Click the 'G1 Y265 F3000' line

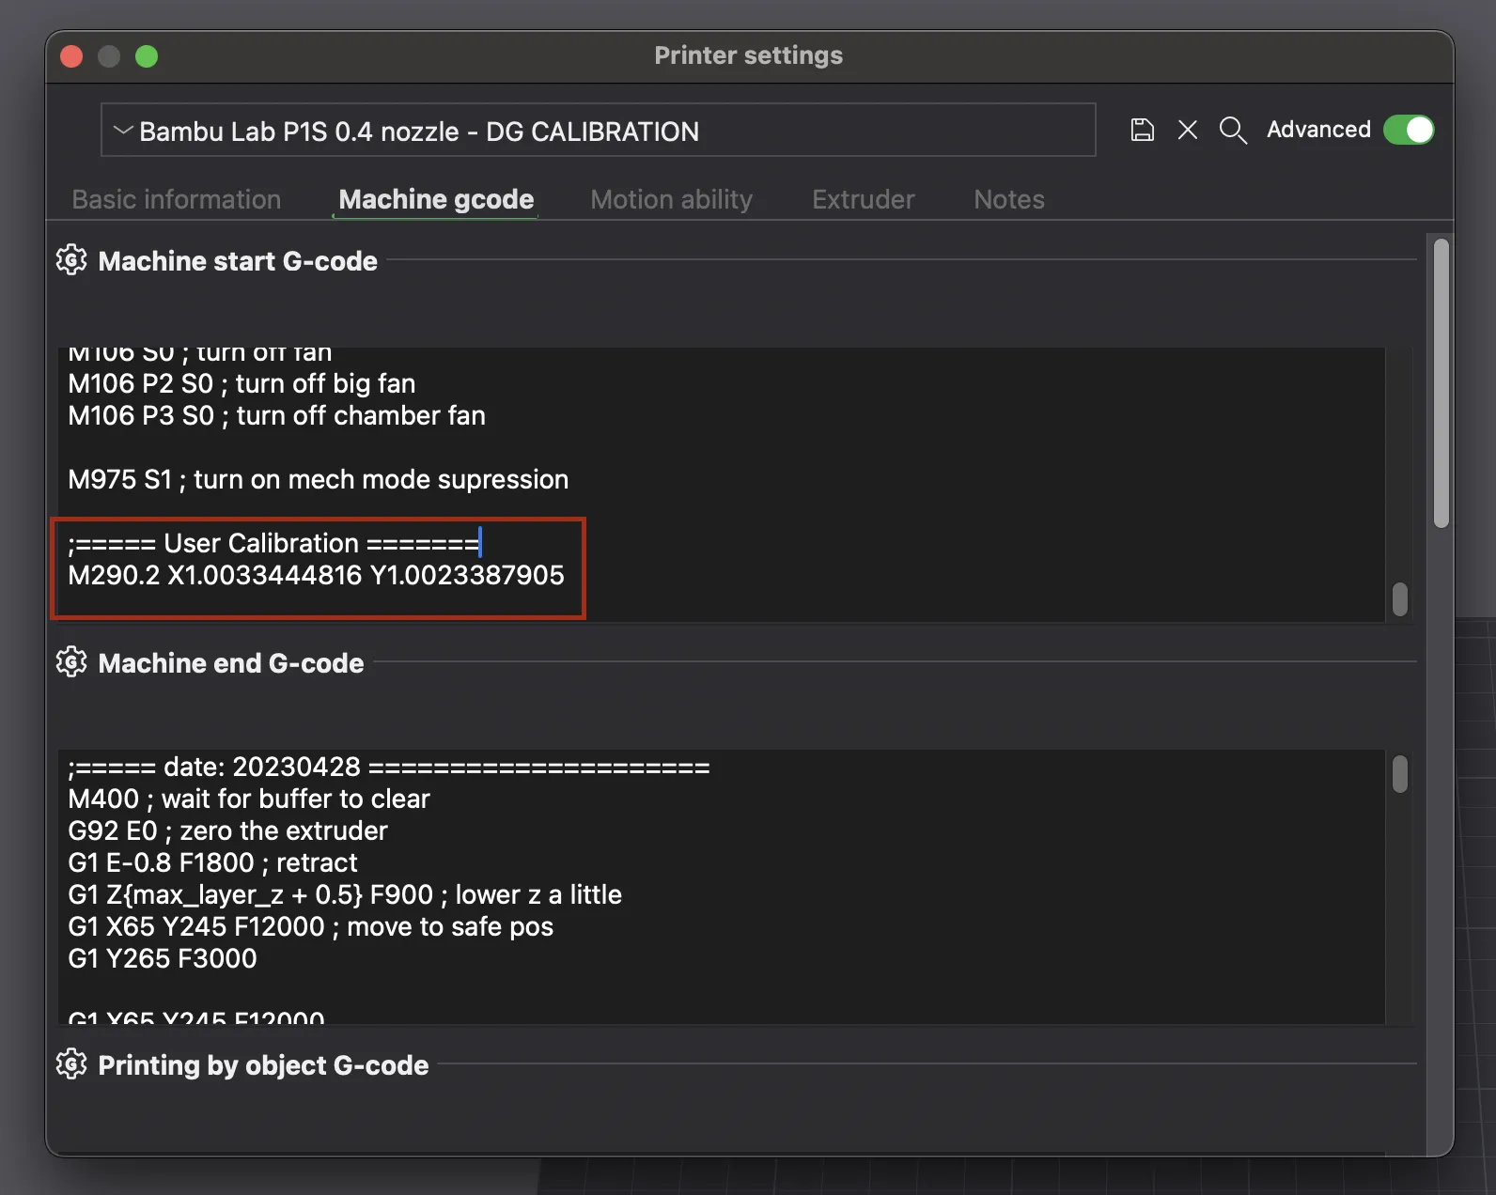[x=162, y=958]
